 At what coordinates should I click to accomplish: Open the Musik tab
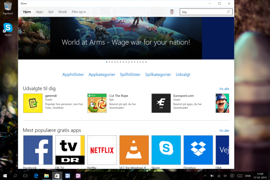coord(62,12)
